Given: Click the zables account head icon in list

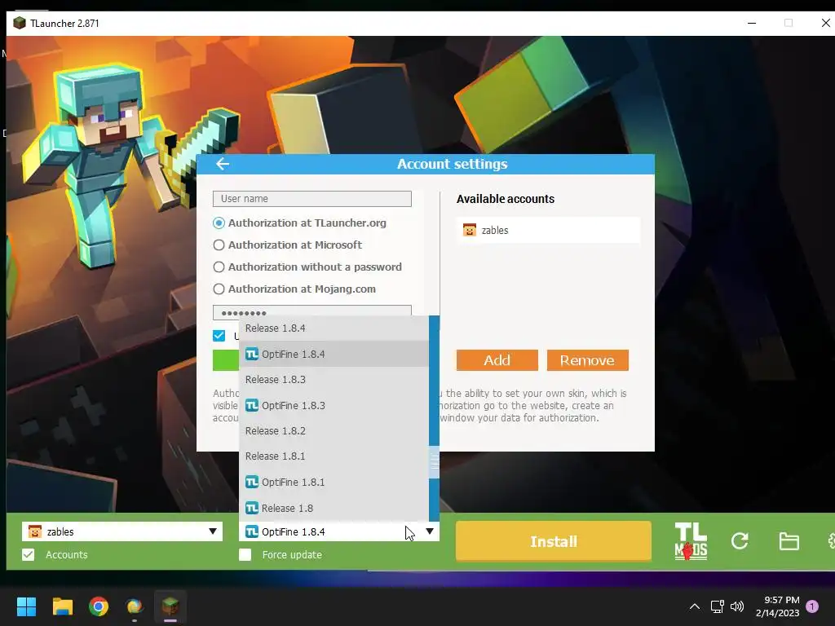Looking at the screenshot, I should (469, 230).
